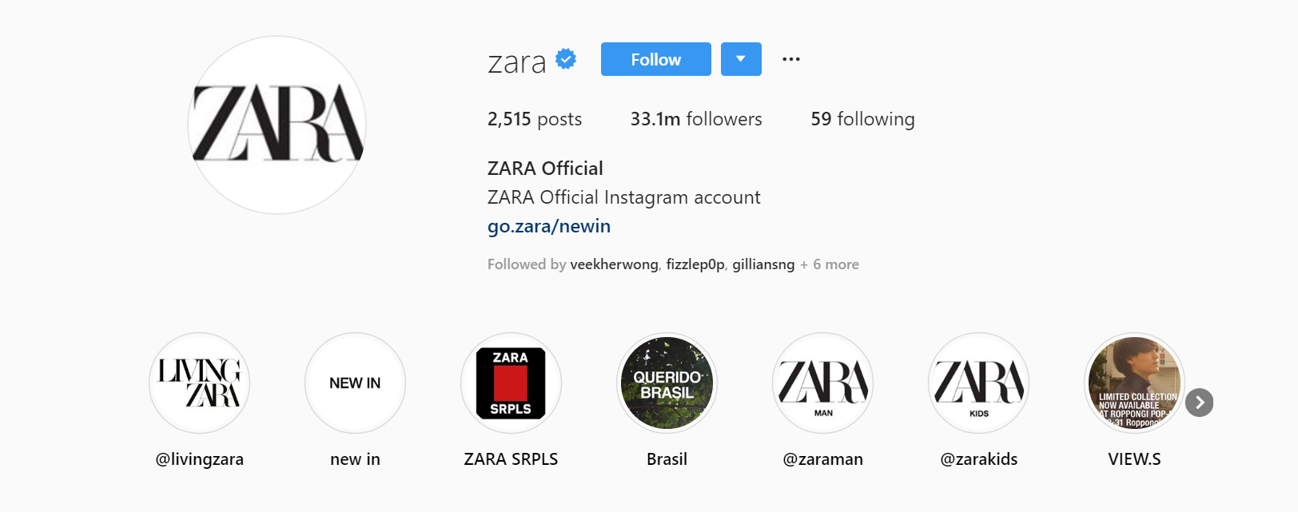
Task: Open the @zarakids highlight circle
Action: tap(978, 383)
